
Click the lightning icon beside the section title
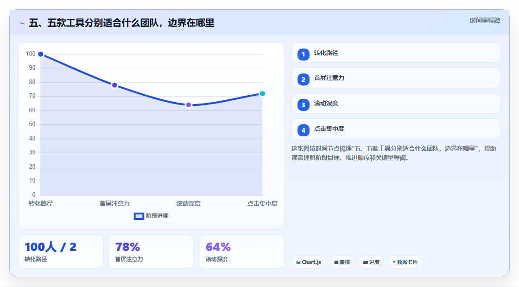[x=22, y=23]
